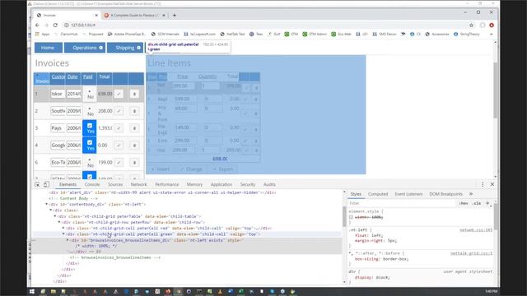
Task: Click date field in invoice 2 row
Action: [x=73, y=111]
